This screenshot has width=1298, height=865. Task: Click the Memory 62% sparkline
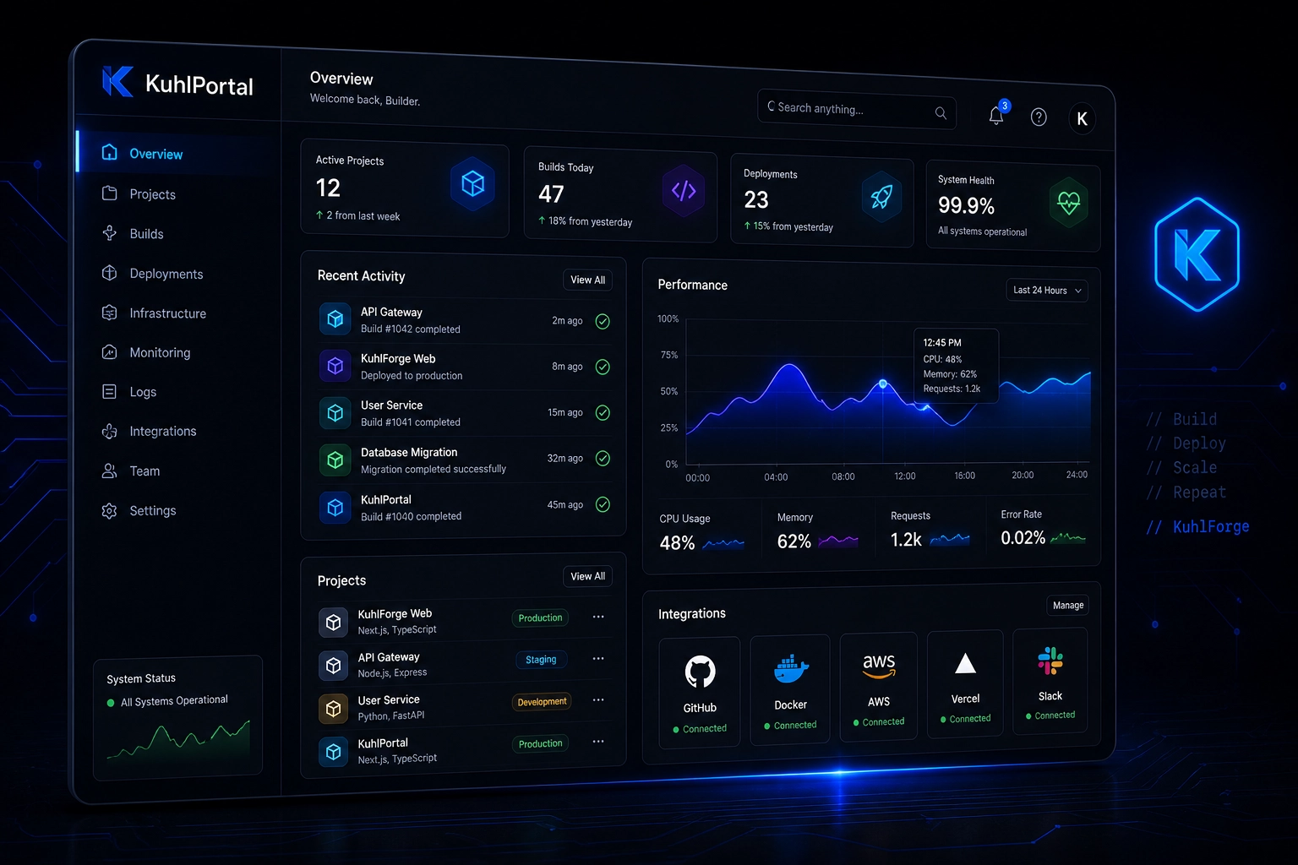coord(839,541)
